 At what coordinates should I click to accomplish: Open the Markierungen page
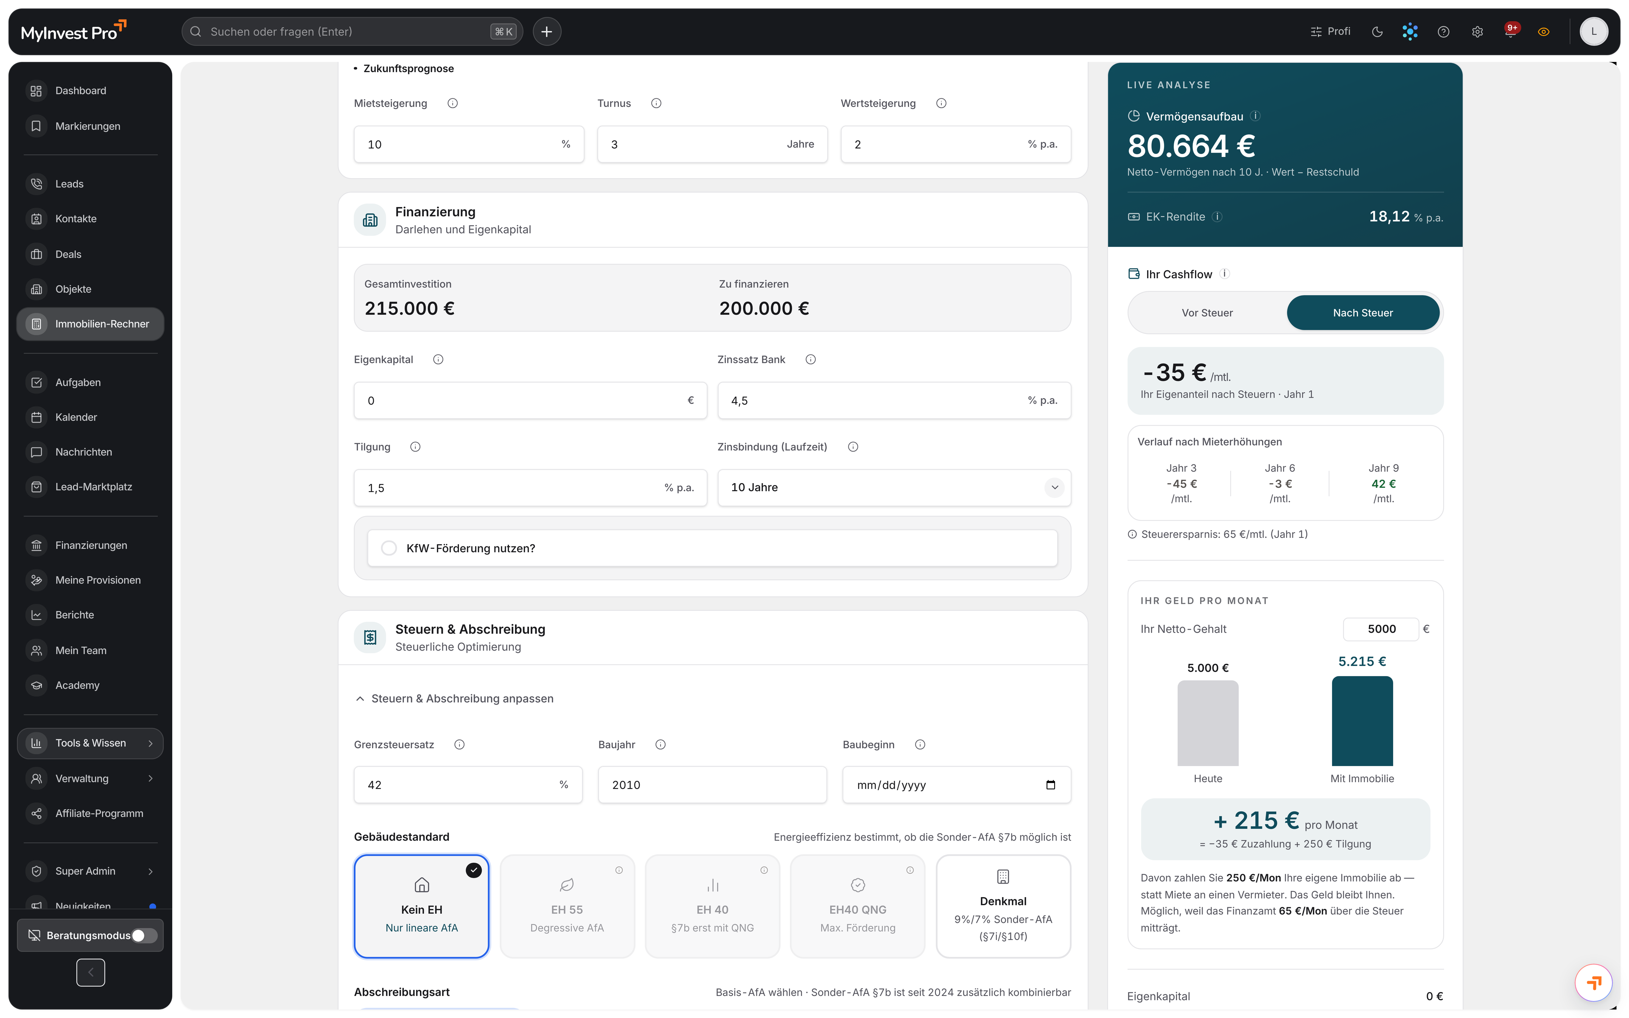coord(90,126)
